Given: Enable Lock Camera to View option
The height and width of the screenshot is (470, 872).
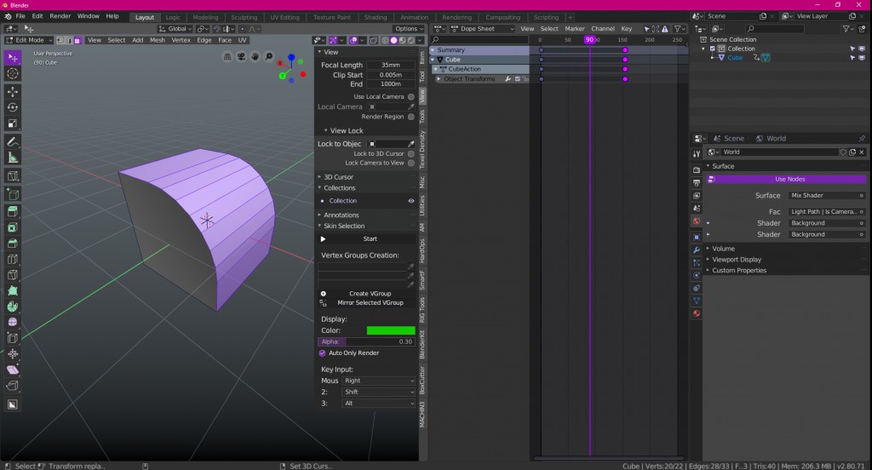Looking at the screenshot, I should point(410,163).
